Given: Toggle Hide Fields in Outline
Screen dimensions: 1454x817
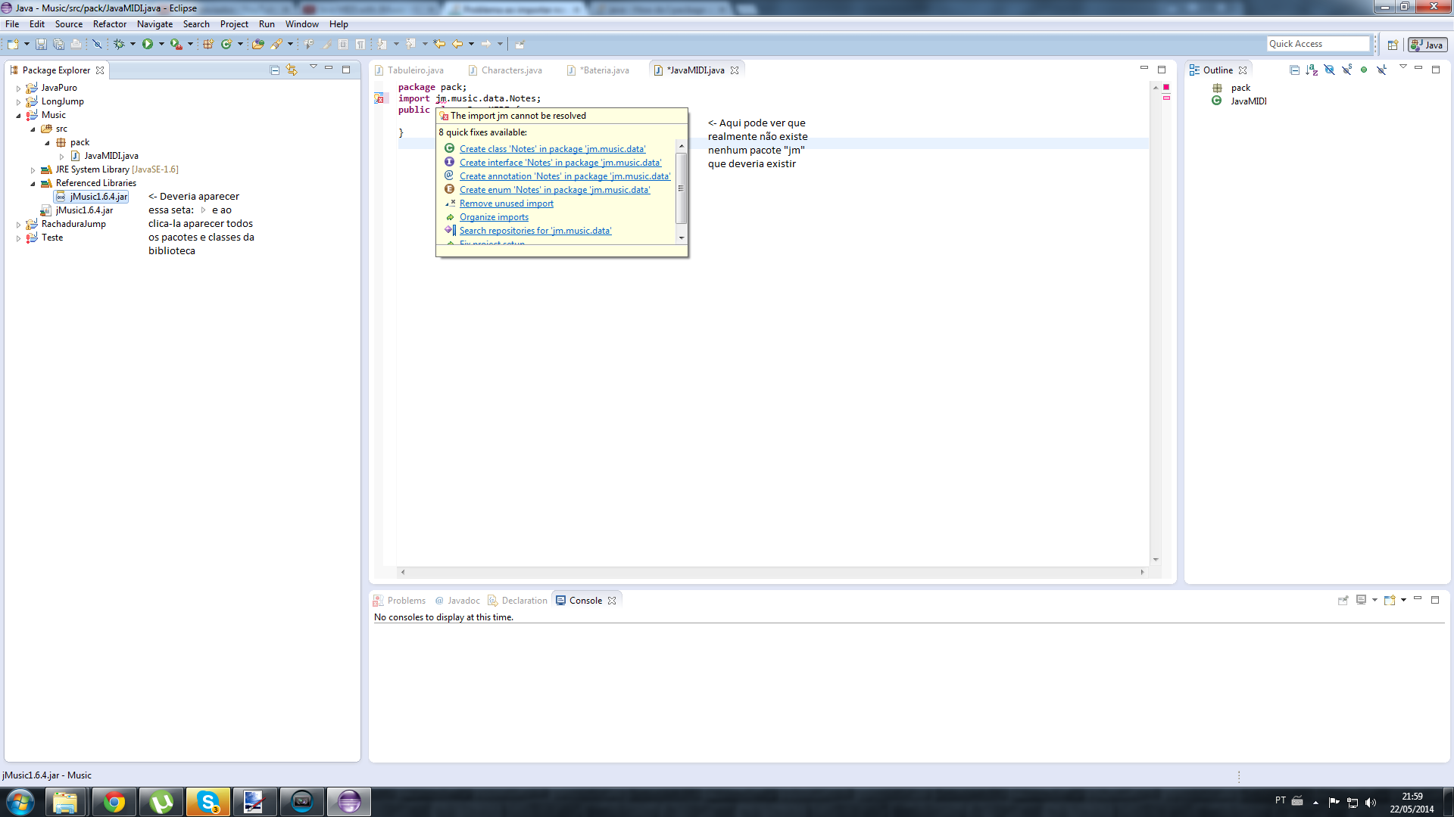Looking at the screenshot, I should [x=1329, y=70].
